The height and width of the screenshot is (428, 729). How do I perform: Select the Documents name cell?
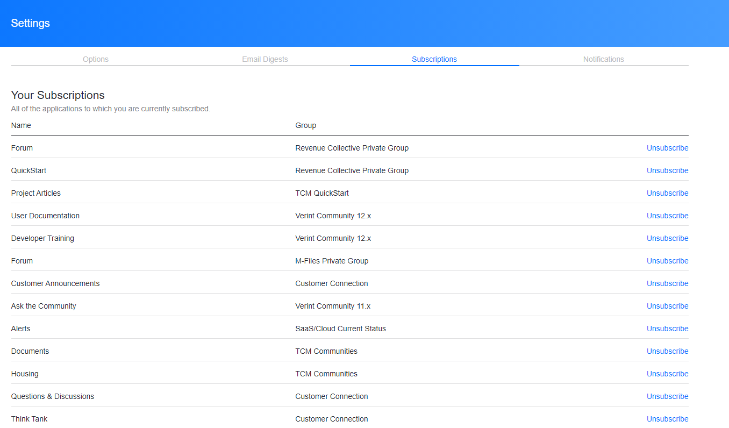30,351
